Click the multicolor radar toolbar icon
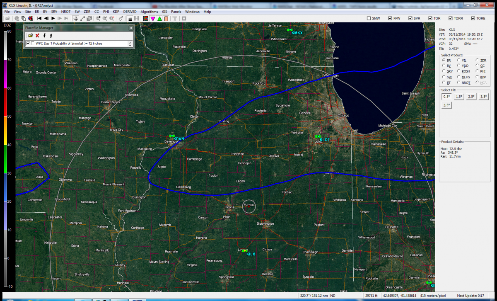This screenshot has height=301, width=497. pos(146,18)
